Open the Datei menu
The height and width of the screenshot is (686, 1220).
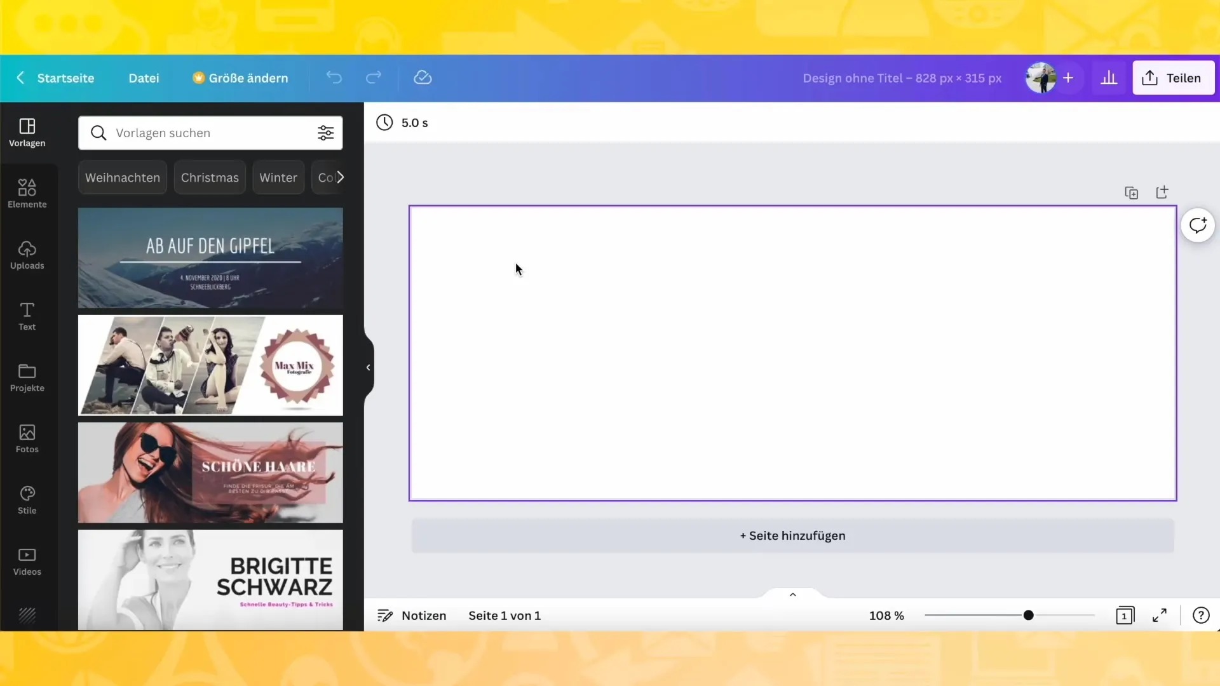click(x=143, y=77)
